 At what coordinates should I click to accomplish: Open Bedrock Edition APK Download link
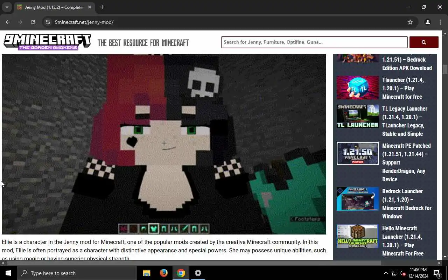click(407, 64)
